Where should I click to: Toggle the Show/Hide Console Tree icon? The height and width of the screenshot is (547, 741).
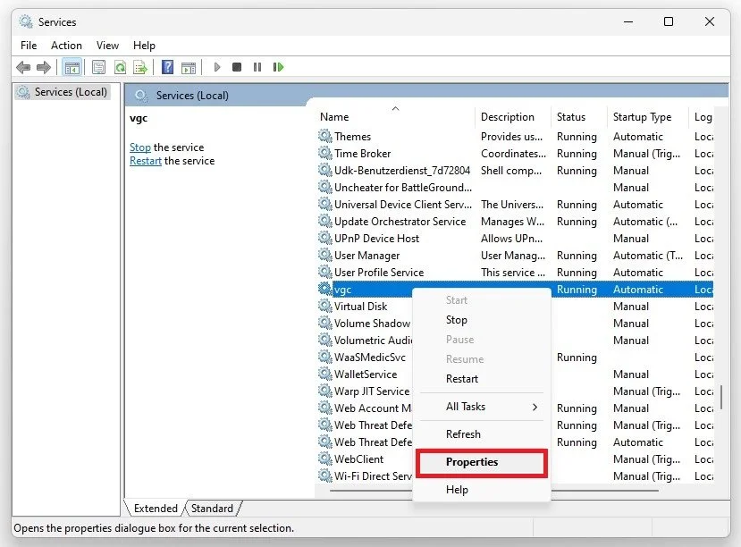coord(72,67)
